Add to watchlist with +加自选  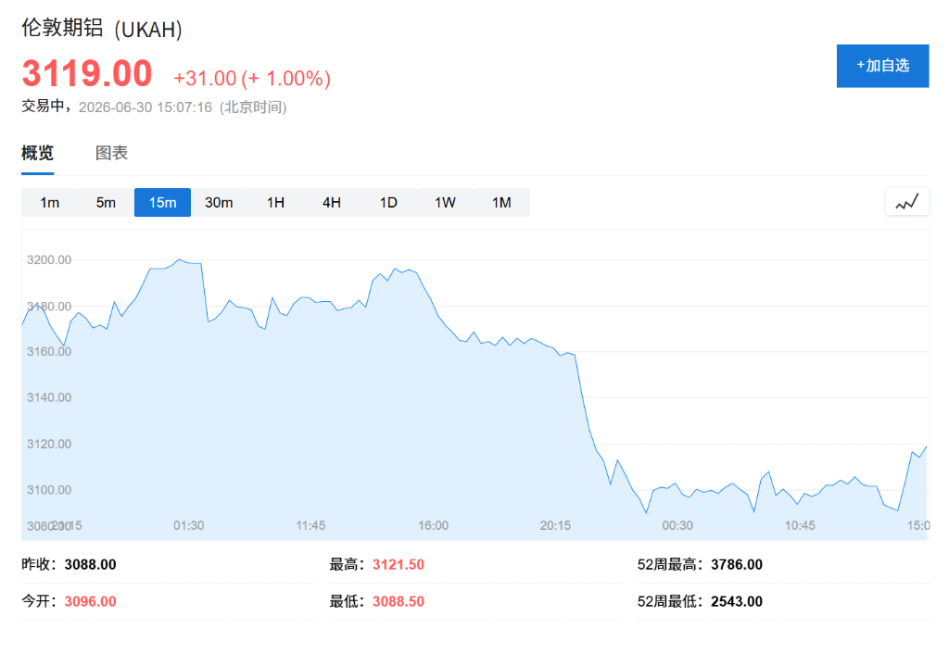tap(882, 66)
